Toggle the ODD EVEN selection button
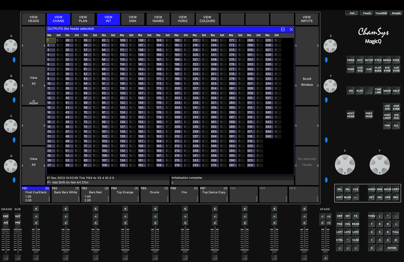The width and height of the screenshot is (404, 262). pos(396,107)
